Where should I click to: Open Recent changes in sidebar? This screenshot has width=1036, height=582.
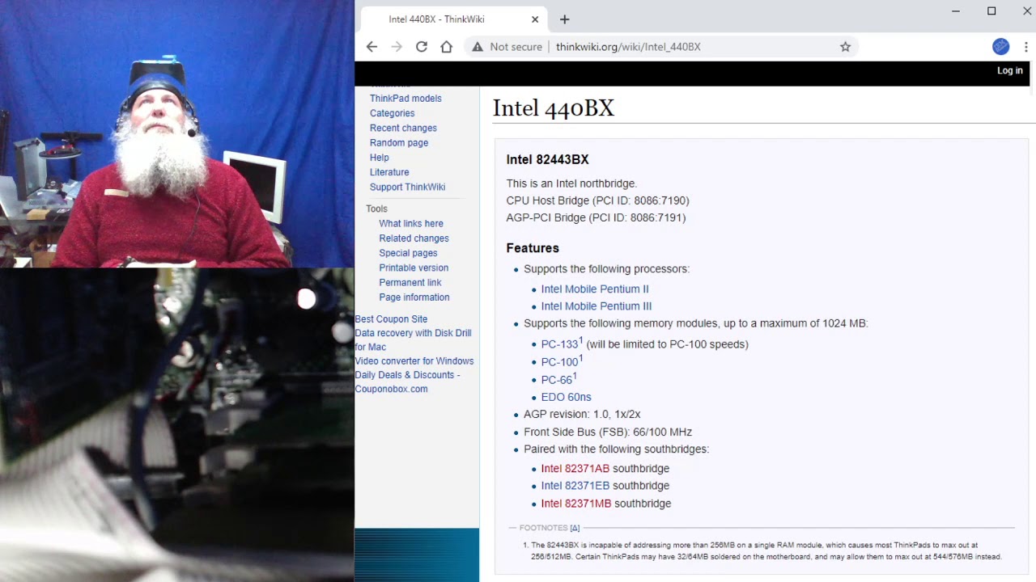click(403, 128)
